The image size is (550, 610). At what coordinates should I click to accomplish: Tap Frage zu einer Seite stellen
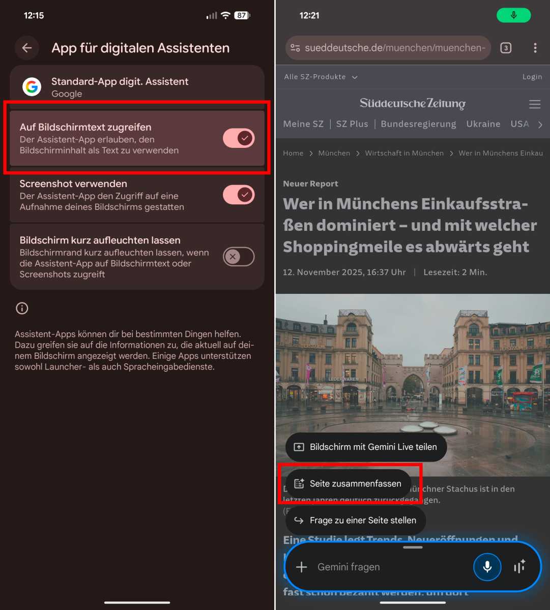click(356, 520)
